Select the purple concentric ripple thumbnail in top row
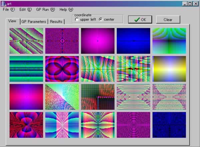Image resolution: width=200 pixels, height=147 pixels. point(62,41)
